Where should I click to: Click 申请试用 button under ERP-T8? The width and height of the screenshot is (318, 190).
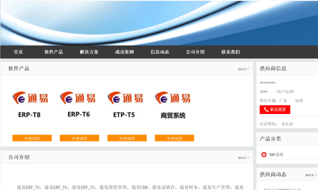[32, 138]
